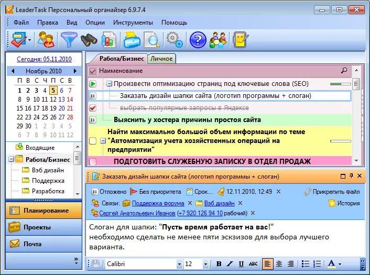Pin the task details panel

click(x=351, y=175)
